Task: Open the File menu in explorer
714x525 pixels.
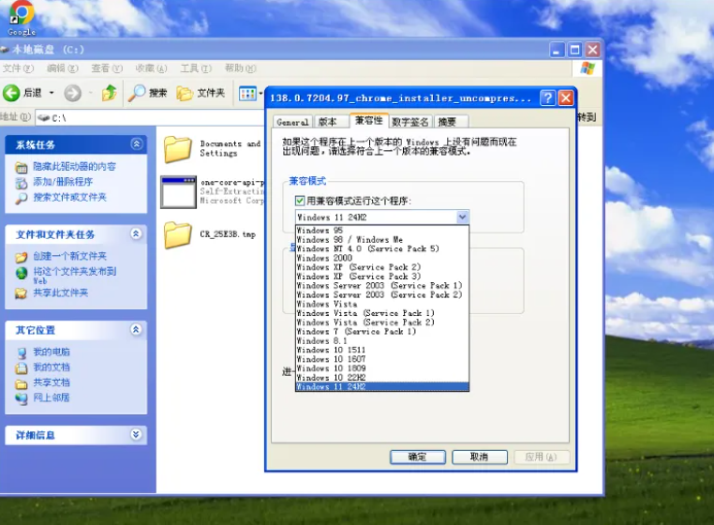Action: (18, 68)
